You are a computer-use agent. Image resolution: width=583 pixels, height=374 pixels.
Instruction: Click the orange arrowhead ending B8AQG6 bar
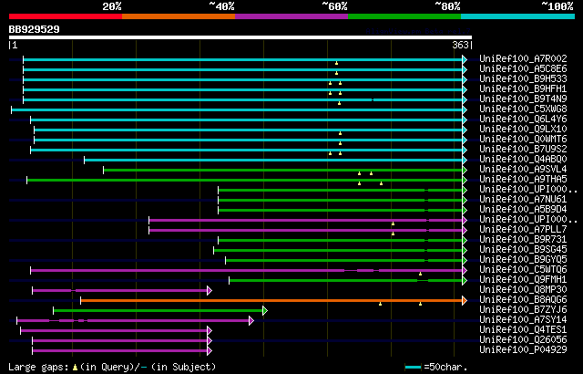[465, 301]
